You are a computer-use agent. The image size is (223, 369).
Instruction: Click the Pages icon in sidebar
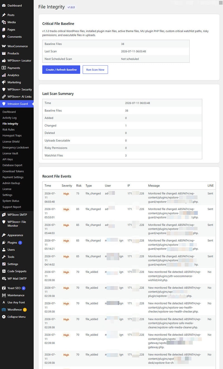[x=4, y=30]
